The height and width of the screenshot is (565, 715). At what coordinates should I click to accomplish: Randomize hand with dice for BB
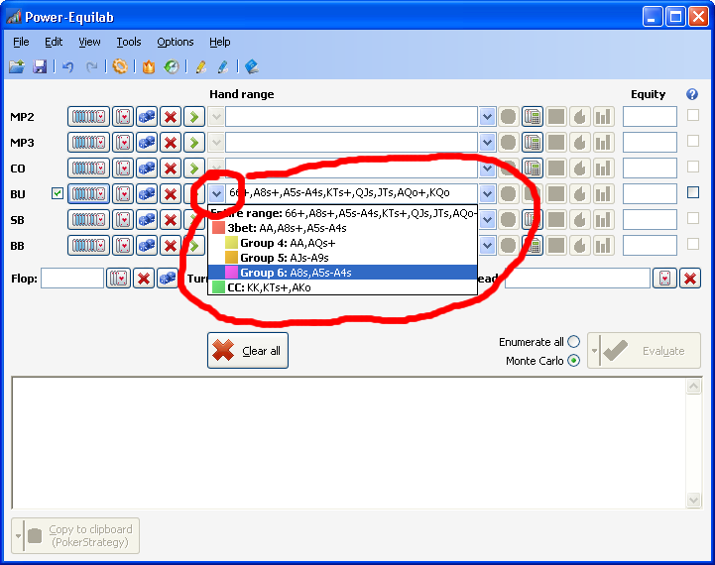click(x=147, y=246)
